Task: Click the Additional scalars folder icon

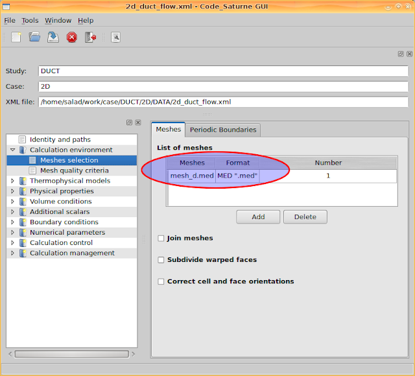Action: pyautogui.click(x=23, y=212)
